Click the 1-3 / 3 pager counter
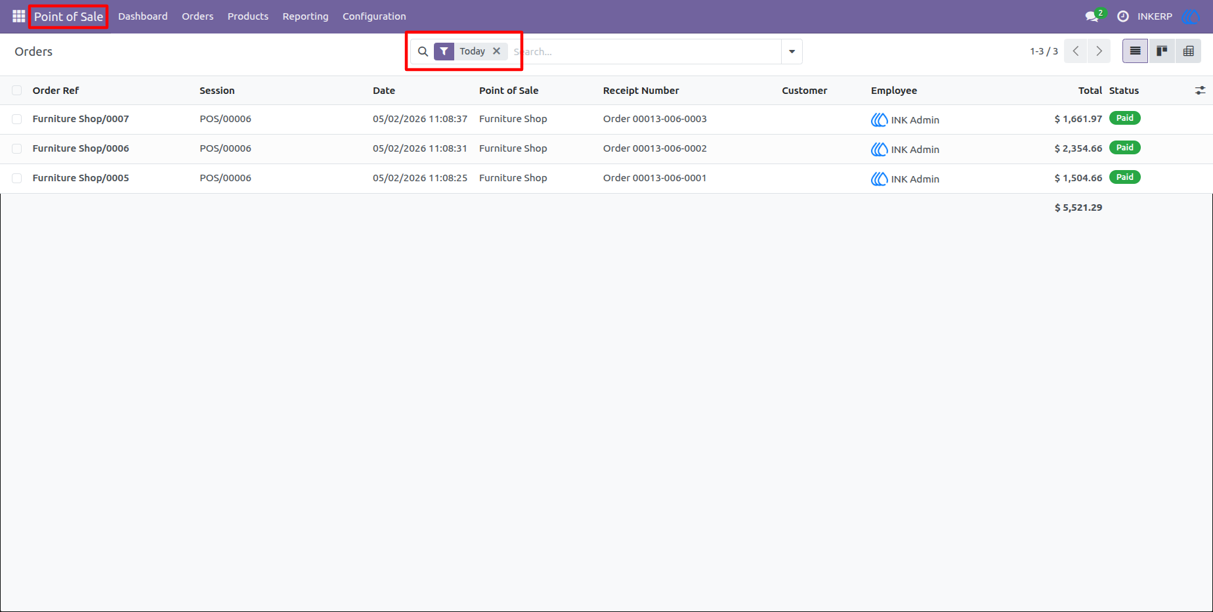Screen dimensions: 1213x612 [x=1044, y=51]
